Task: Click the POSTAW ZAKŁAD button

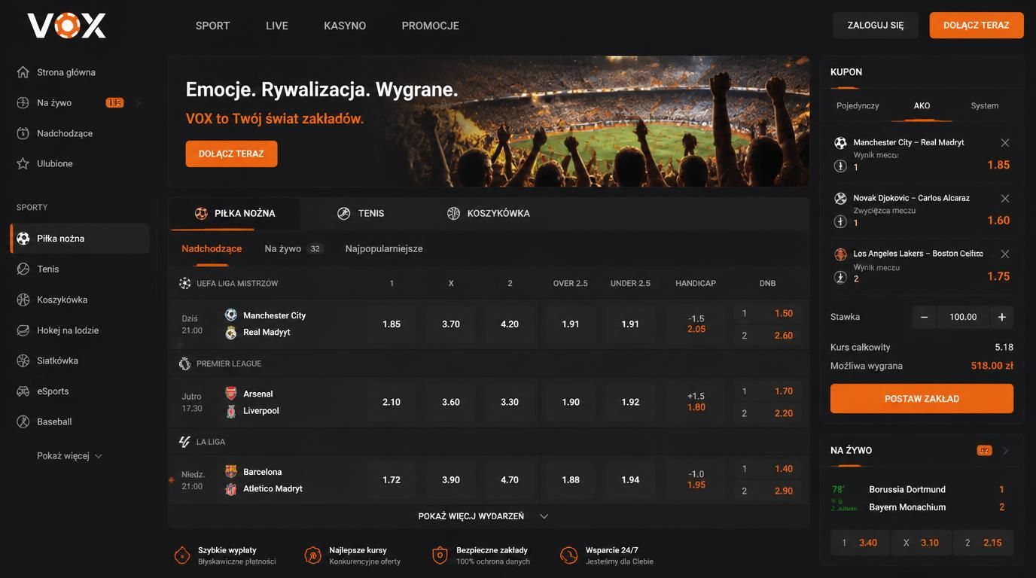Action: [922, 399]
